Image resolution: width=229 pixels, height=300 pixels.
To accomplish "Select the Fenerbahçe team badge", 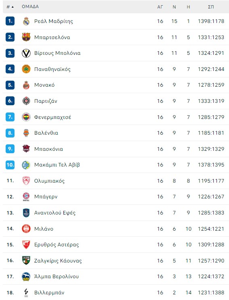I will 26,117.
